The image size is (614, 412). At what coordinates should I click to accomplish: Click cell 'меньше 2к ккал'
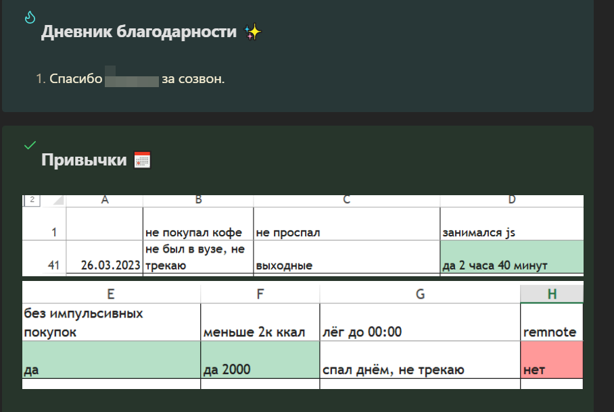[260, 322]
